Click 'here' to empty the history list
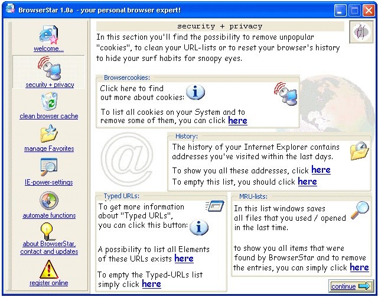Image resolution: width=378 pixels, height=297 pixels. point(307,182)
